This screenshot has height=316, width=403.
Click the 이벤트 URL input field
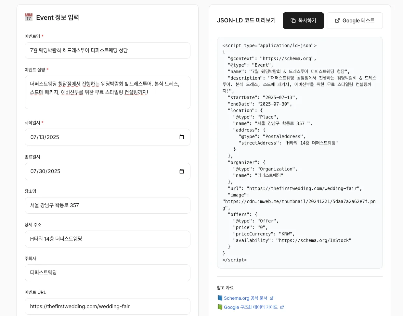[x=108, y=306]
